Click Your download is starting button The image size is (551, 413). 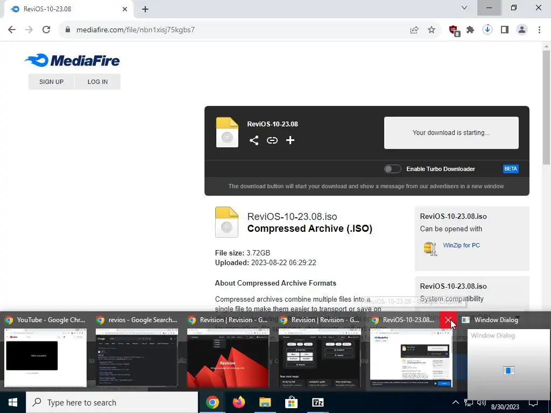(451, 133)
